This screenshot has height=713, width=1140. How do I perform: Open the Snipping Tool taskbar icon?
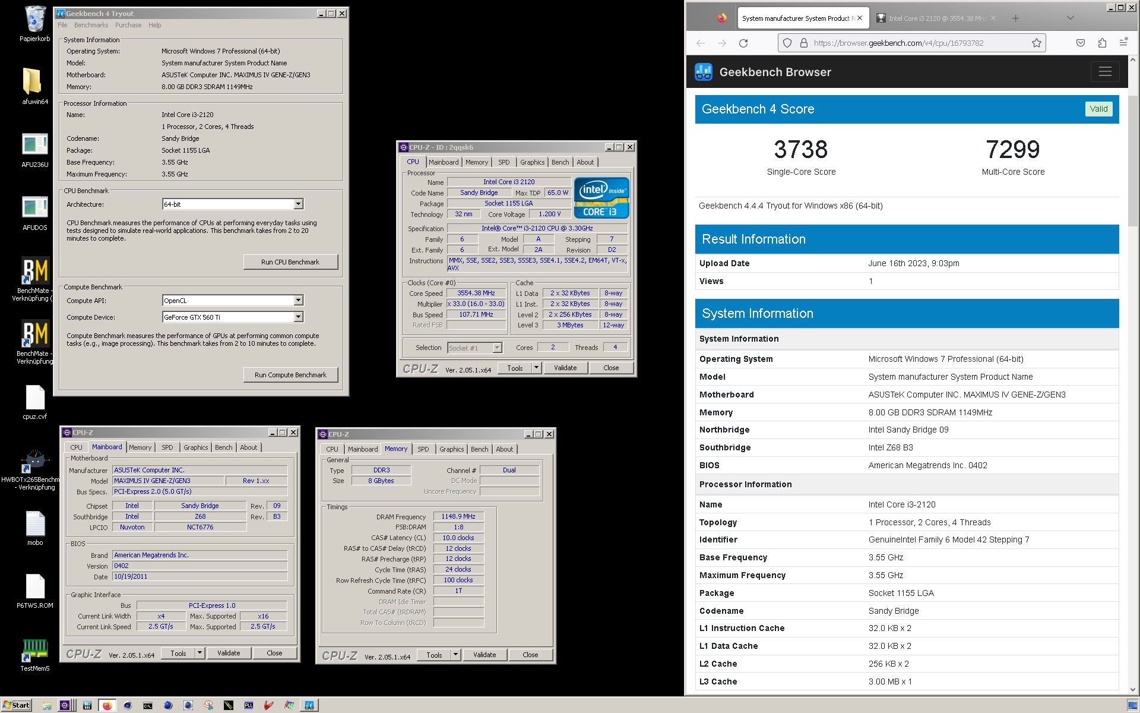208,705
